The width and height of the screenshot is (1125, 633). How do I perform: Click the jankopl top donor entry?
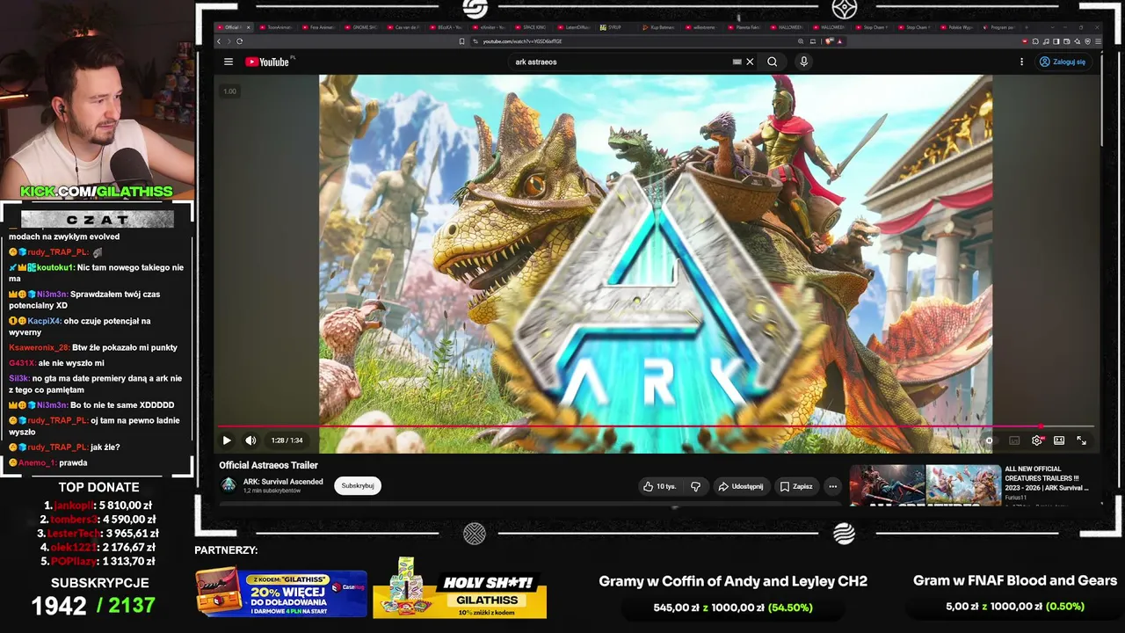99,506
